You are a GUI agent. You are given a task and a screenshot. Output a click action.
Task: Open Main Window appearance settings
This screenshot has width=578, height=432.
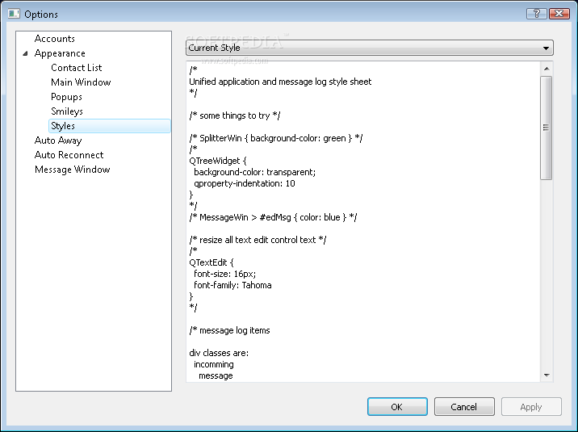[81, 82]
